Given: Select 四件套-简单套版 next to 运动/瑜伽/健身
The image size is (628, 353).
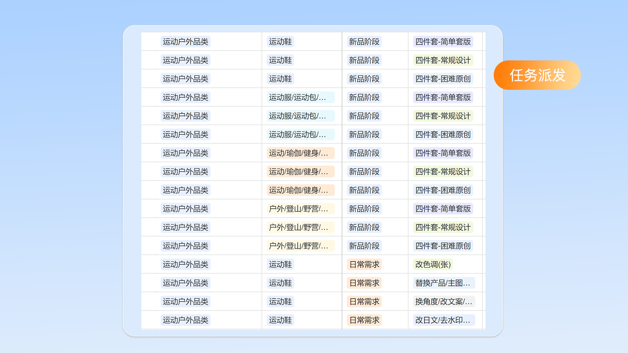Looking at the screenshot, I should coord(443,153).
